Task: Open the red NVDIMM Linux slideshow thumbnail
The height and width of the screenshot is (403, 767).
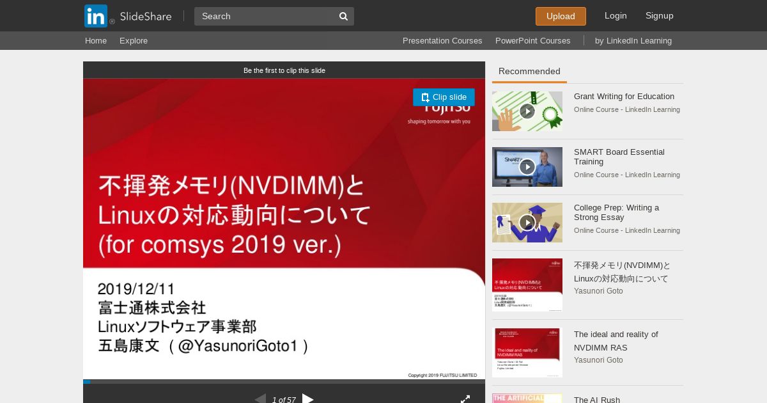Action: 527,285
